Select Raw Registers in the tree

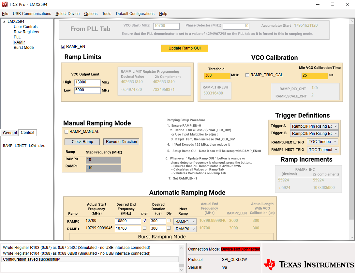[26, 32]
